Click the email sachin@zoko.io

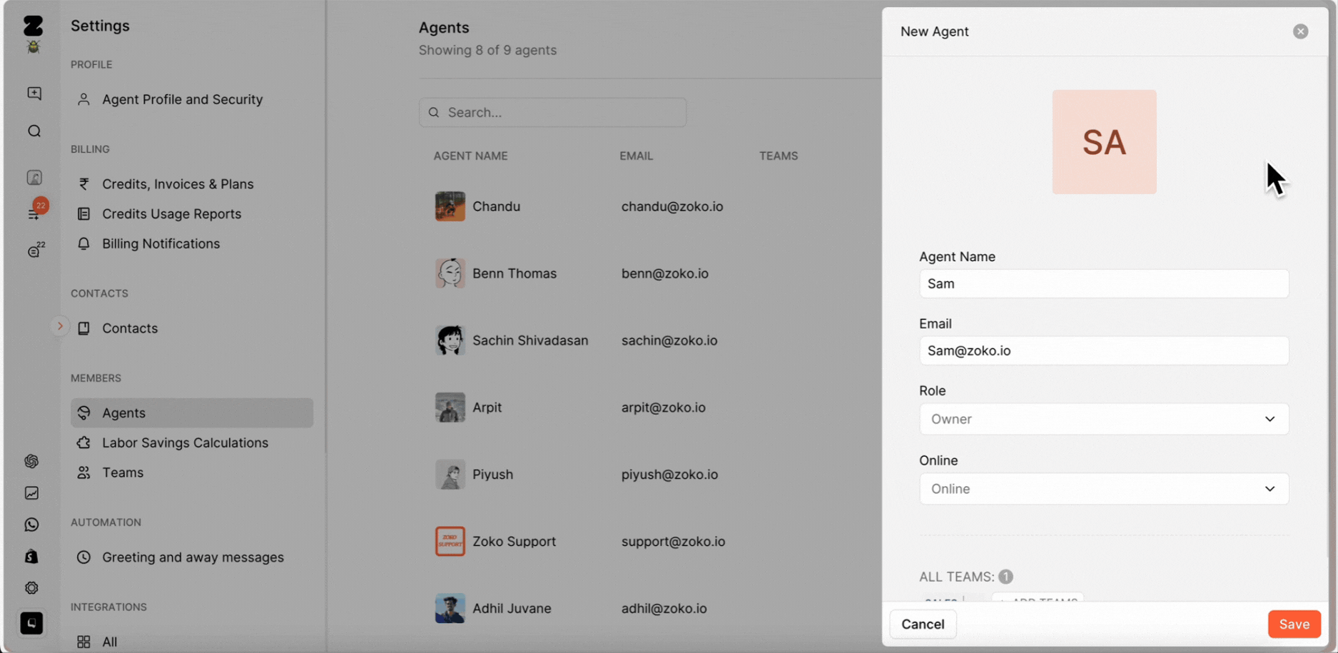[669, 340]
